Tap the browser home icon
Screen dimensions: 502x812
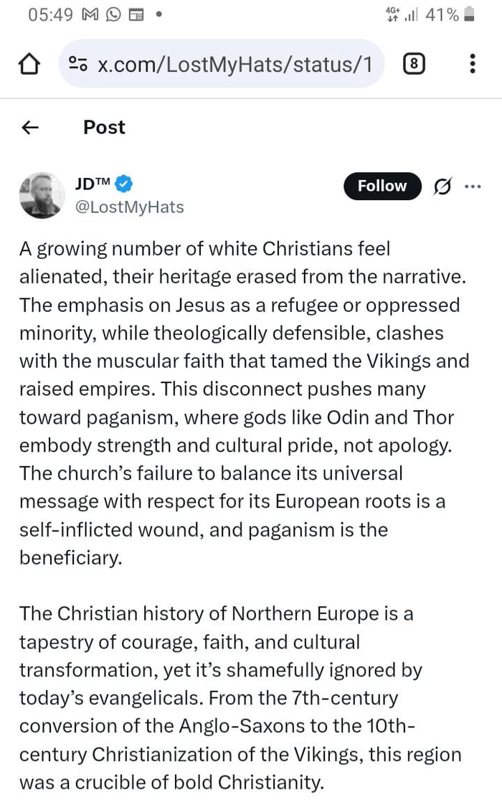28,65
